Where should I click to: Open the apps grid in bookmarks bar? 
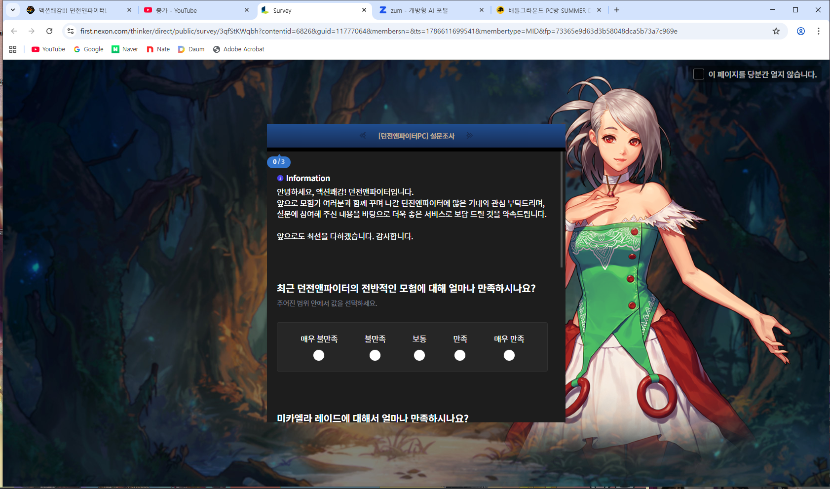pyautogui.click(x=13, y=49)
